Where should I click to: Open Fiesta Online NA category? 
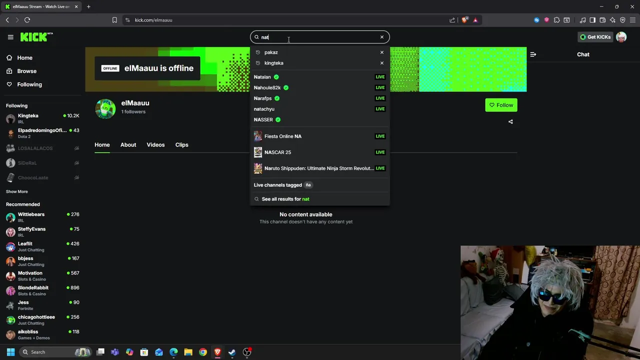[319, 136]
